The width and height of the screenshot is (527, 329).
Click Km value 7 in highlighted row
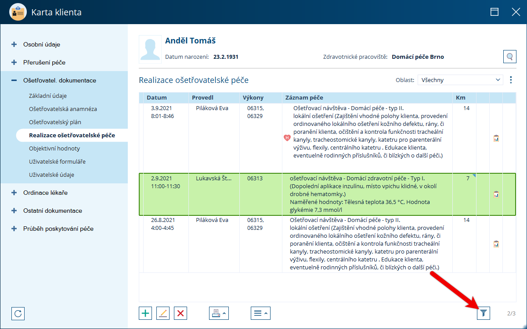468,179
